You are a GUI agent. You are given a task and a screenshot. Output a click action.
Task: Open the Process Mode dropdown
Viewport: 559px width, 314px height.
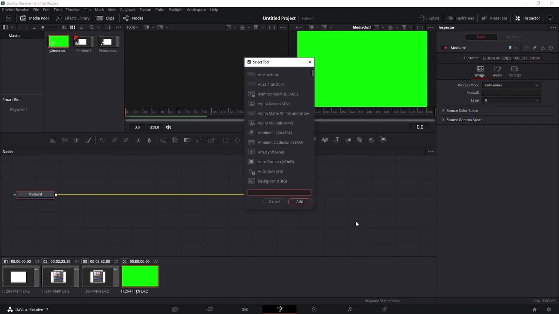coord(512,85)
